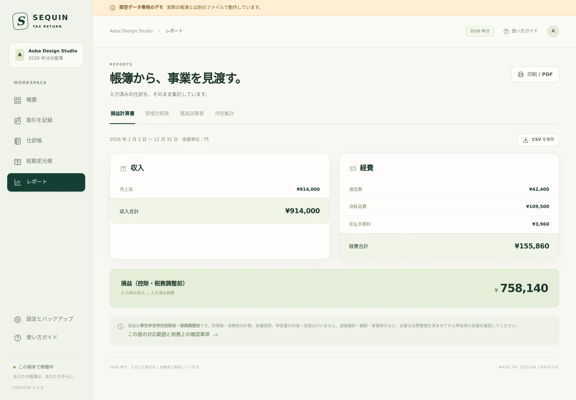The height and width of the screenshot is (400, 576).
Task: Open the user avatar A in header
Action: (553, 31)
